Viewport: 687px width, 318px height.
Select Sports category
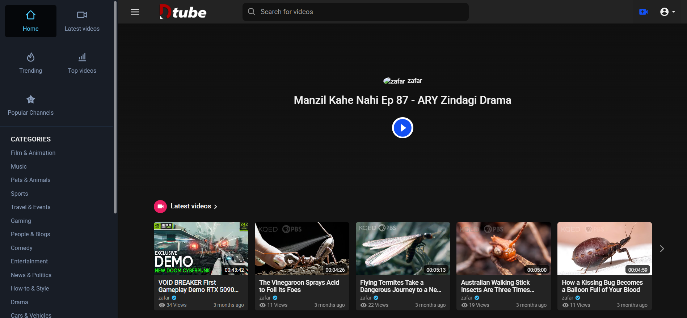[x=20, y=194]
